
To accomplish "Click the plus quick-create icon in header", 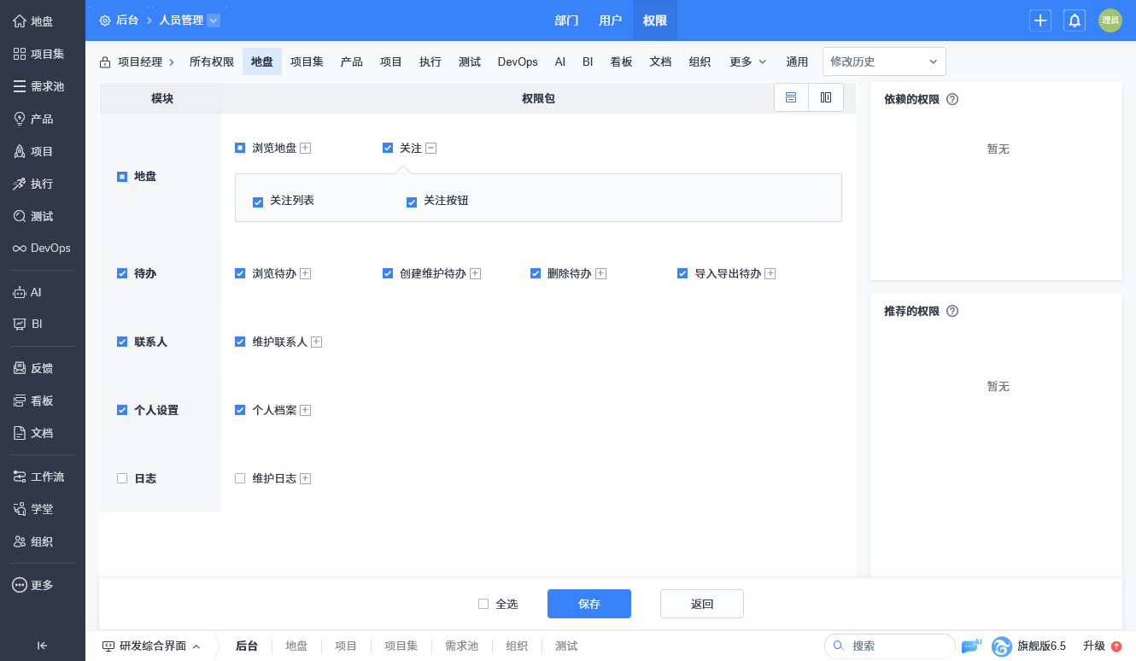I will pyautogui.click(x=1039, y=20).
